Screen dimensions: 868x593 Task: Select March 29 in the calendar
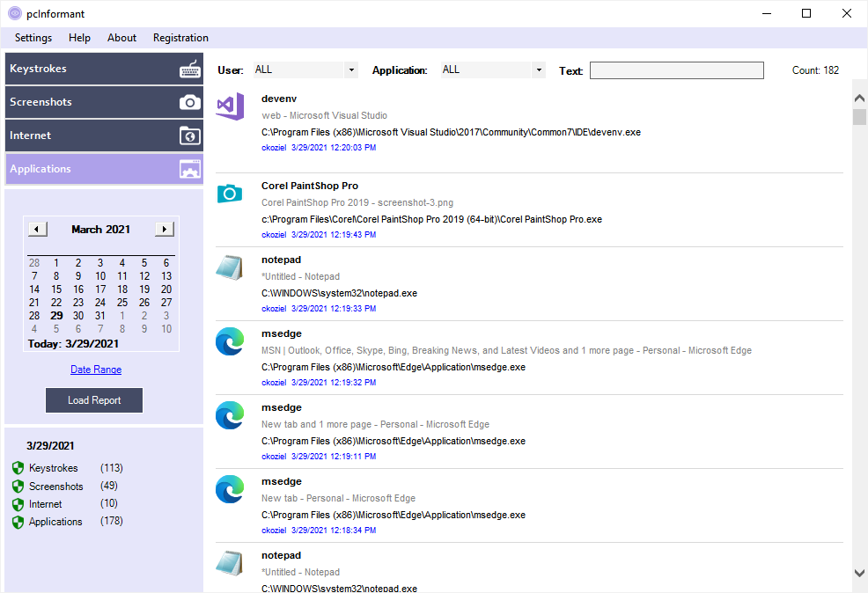coord(56,316)
